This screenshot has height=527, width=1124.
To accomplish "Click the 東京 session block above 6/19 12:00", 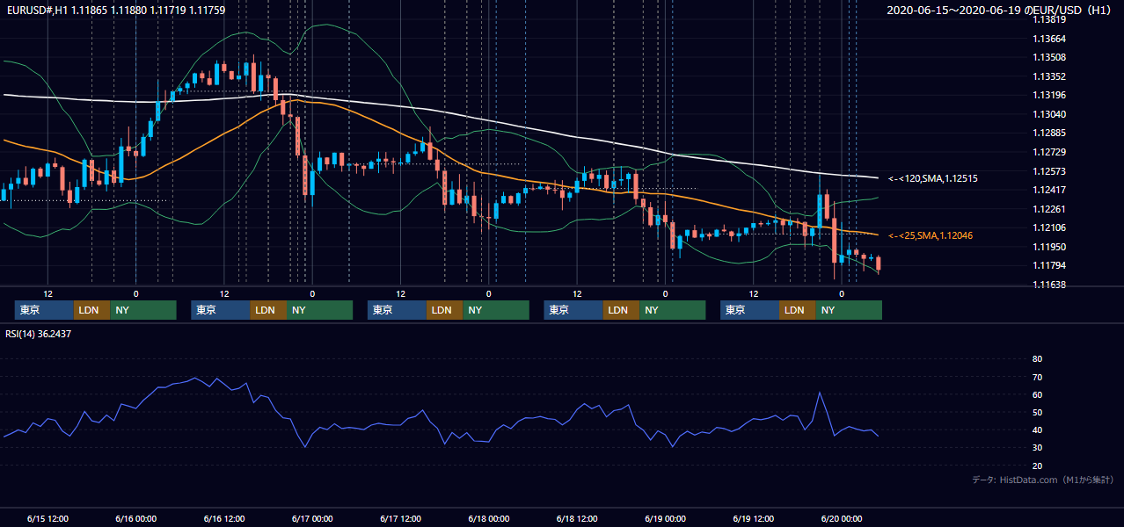I will point(749,310).
